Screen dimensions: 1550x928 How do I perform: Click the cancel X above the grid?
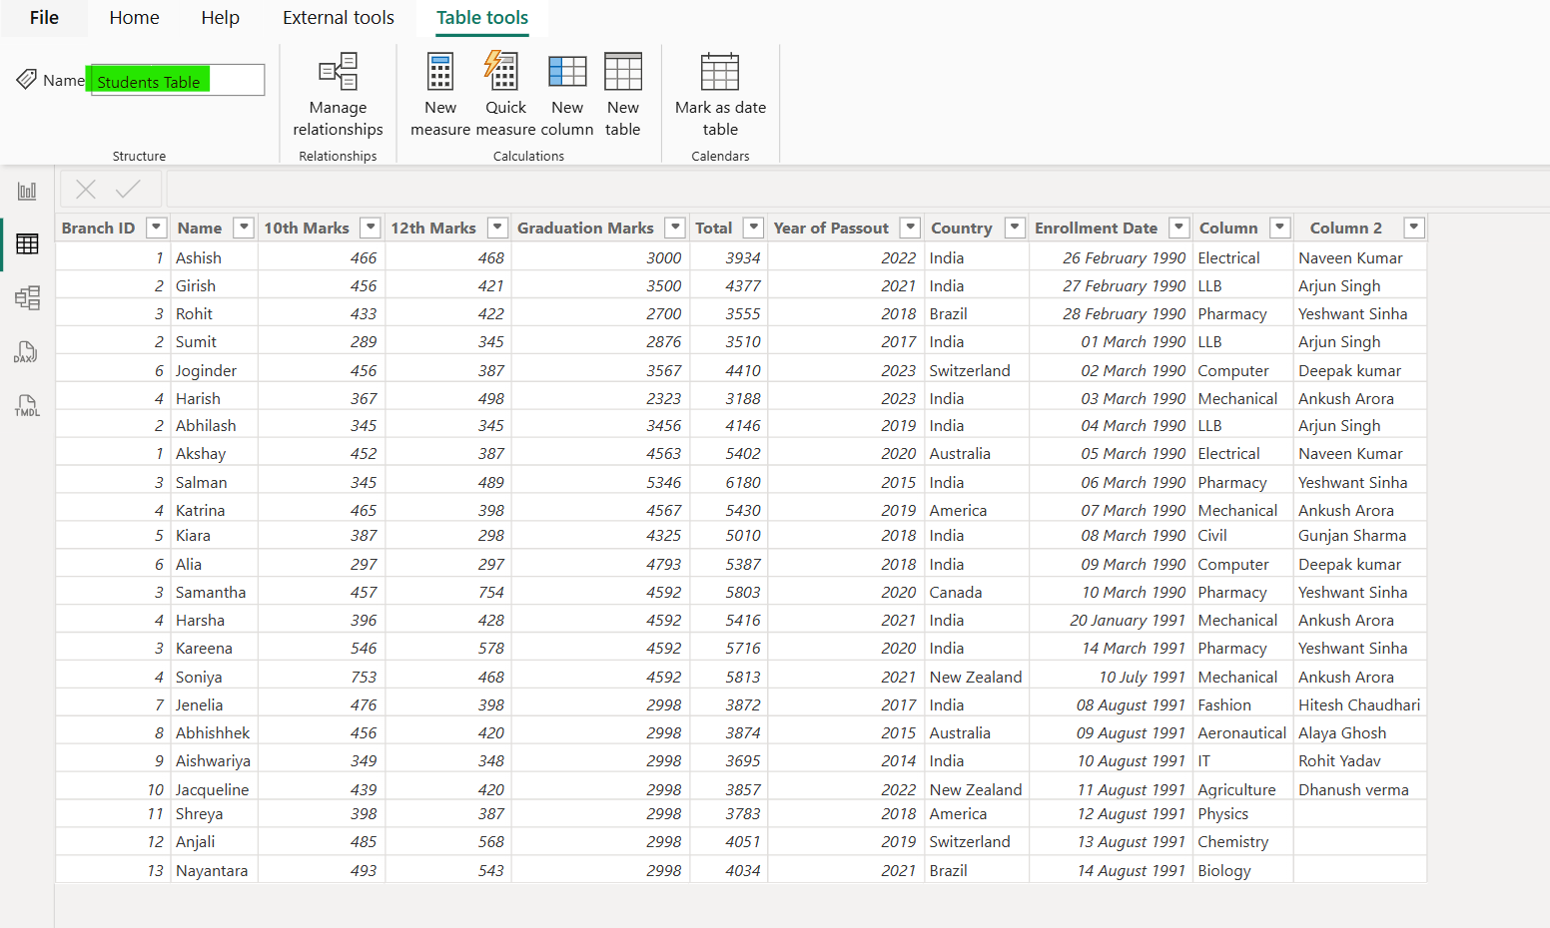85,189
